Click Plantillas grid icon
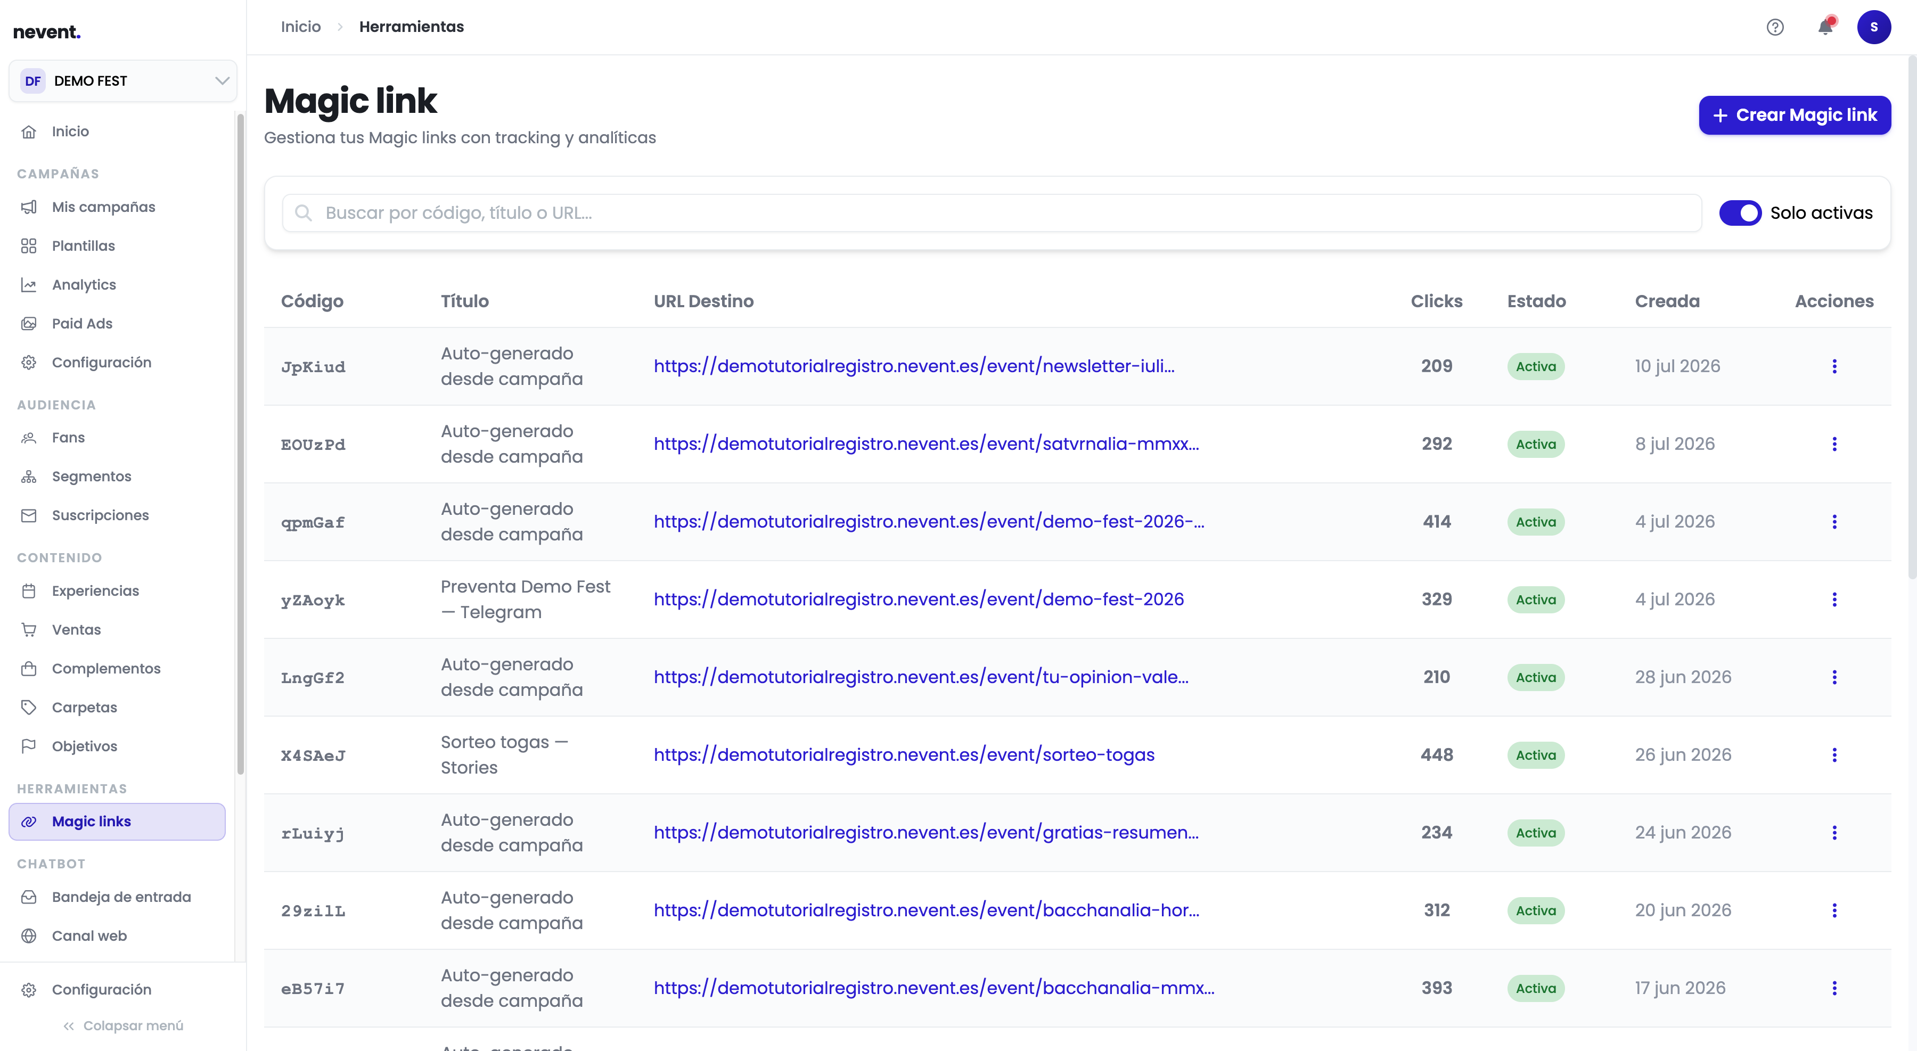Screen dimensions: 1917x1051 (29, 246)
